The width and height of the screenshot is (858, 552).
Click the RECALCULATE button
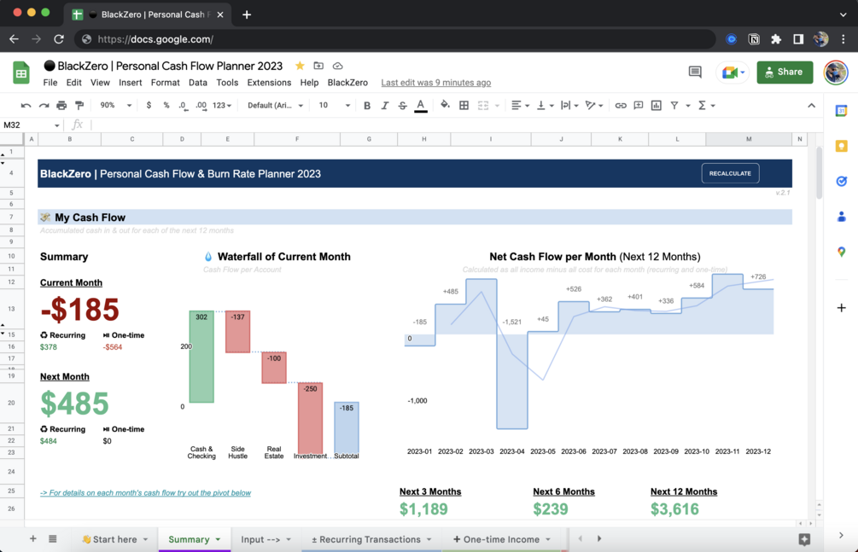730,173
